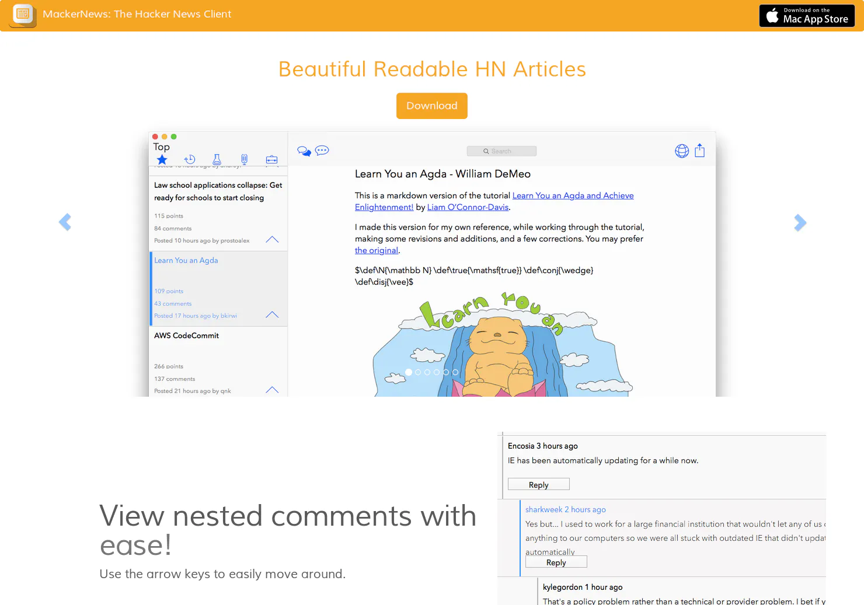864x605 pixels.
Task: Reply to sharkweek's comment
Action: [x=556, y=562]
